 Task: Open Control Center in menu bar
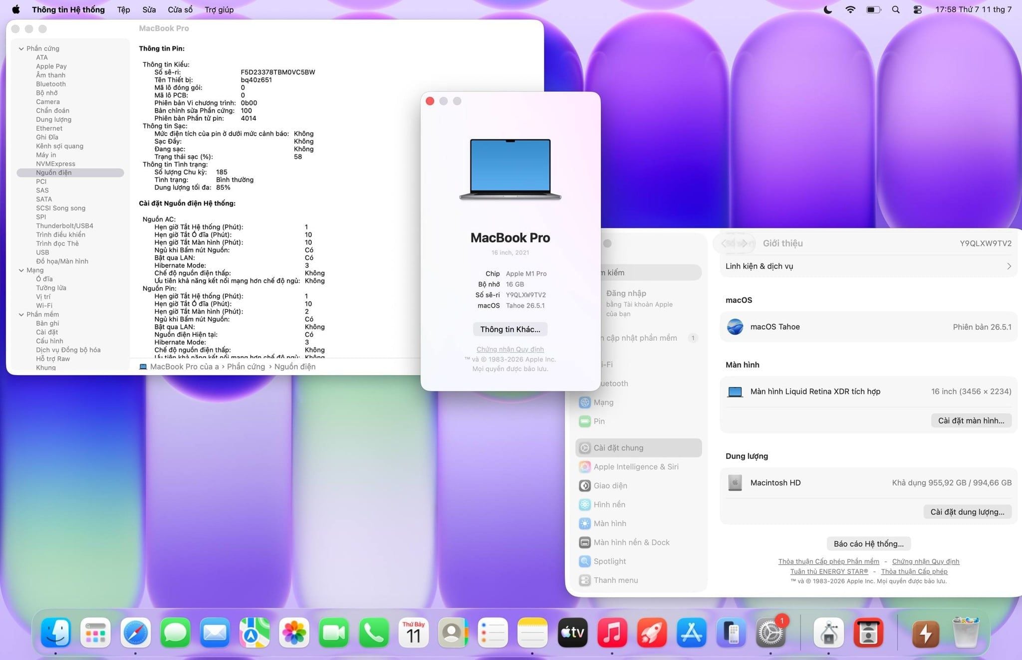tap(917, 9)
